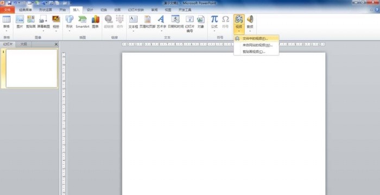Screen dimensions: 380x195
Task: Open 页眉和页脚 header and footer
Action: click(x=147, y=22)
